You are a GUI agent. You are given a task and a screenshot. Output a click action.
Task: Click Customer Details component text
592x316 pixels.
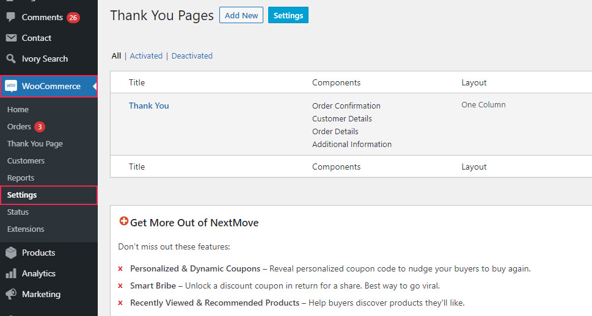click(x=342, y=118)
